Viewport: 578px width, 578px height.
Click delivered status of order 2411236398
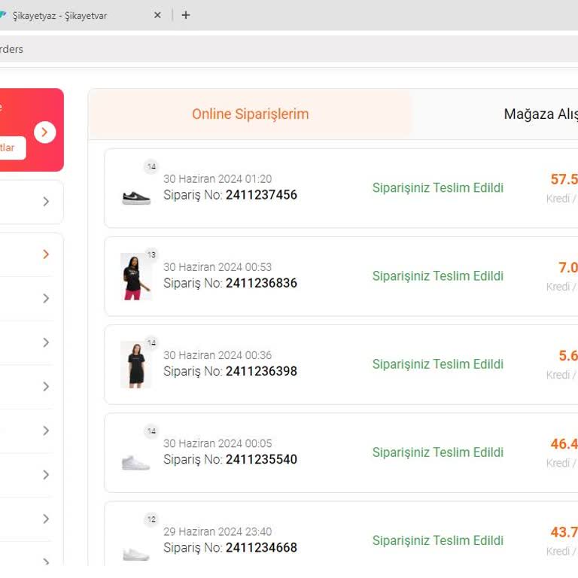pyautogui.click(x=438, y=364)
